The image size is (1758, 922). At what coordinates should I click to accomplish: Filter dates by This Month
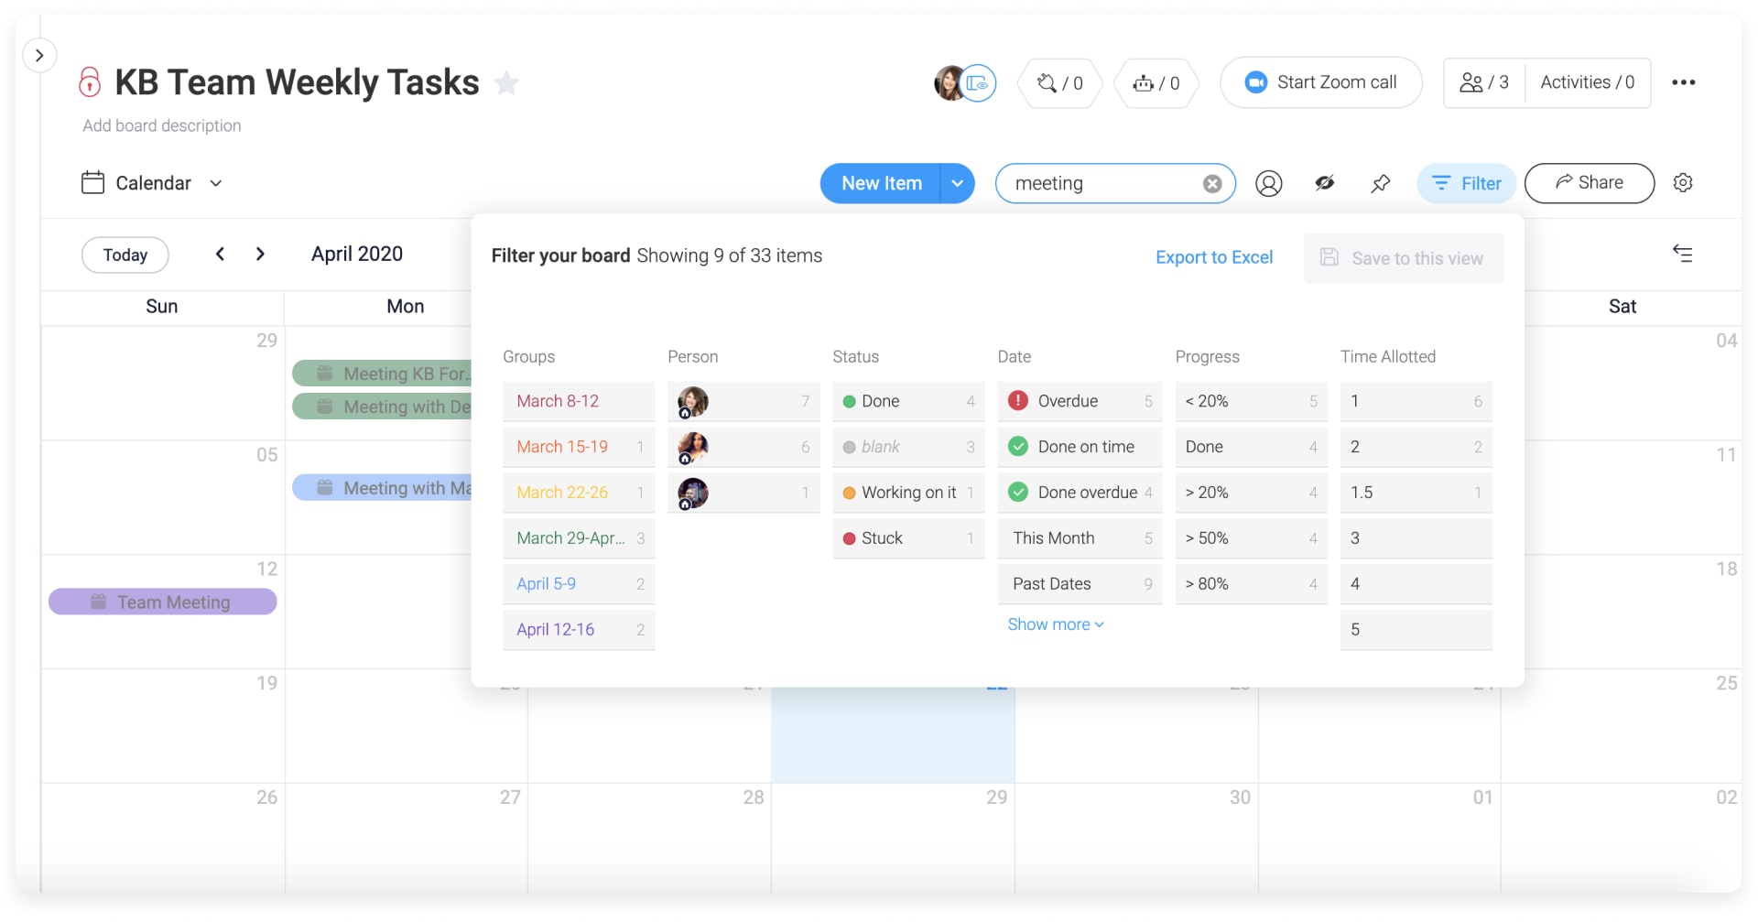point(1080,538)
